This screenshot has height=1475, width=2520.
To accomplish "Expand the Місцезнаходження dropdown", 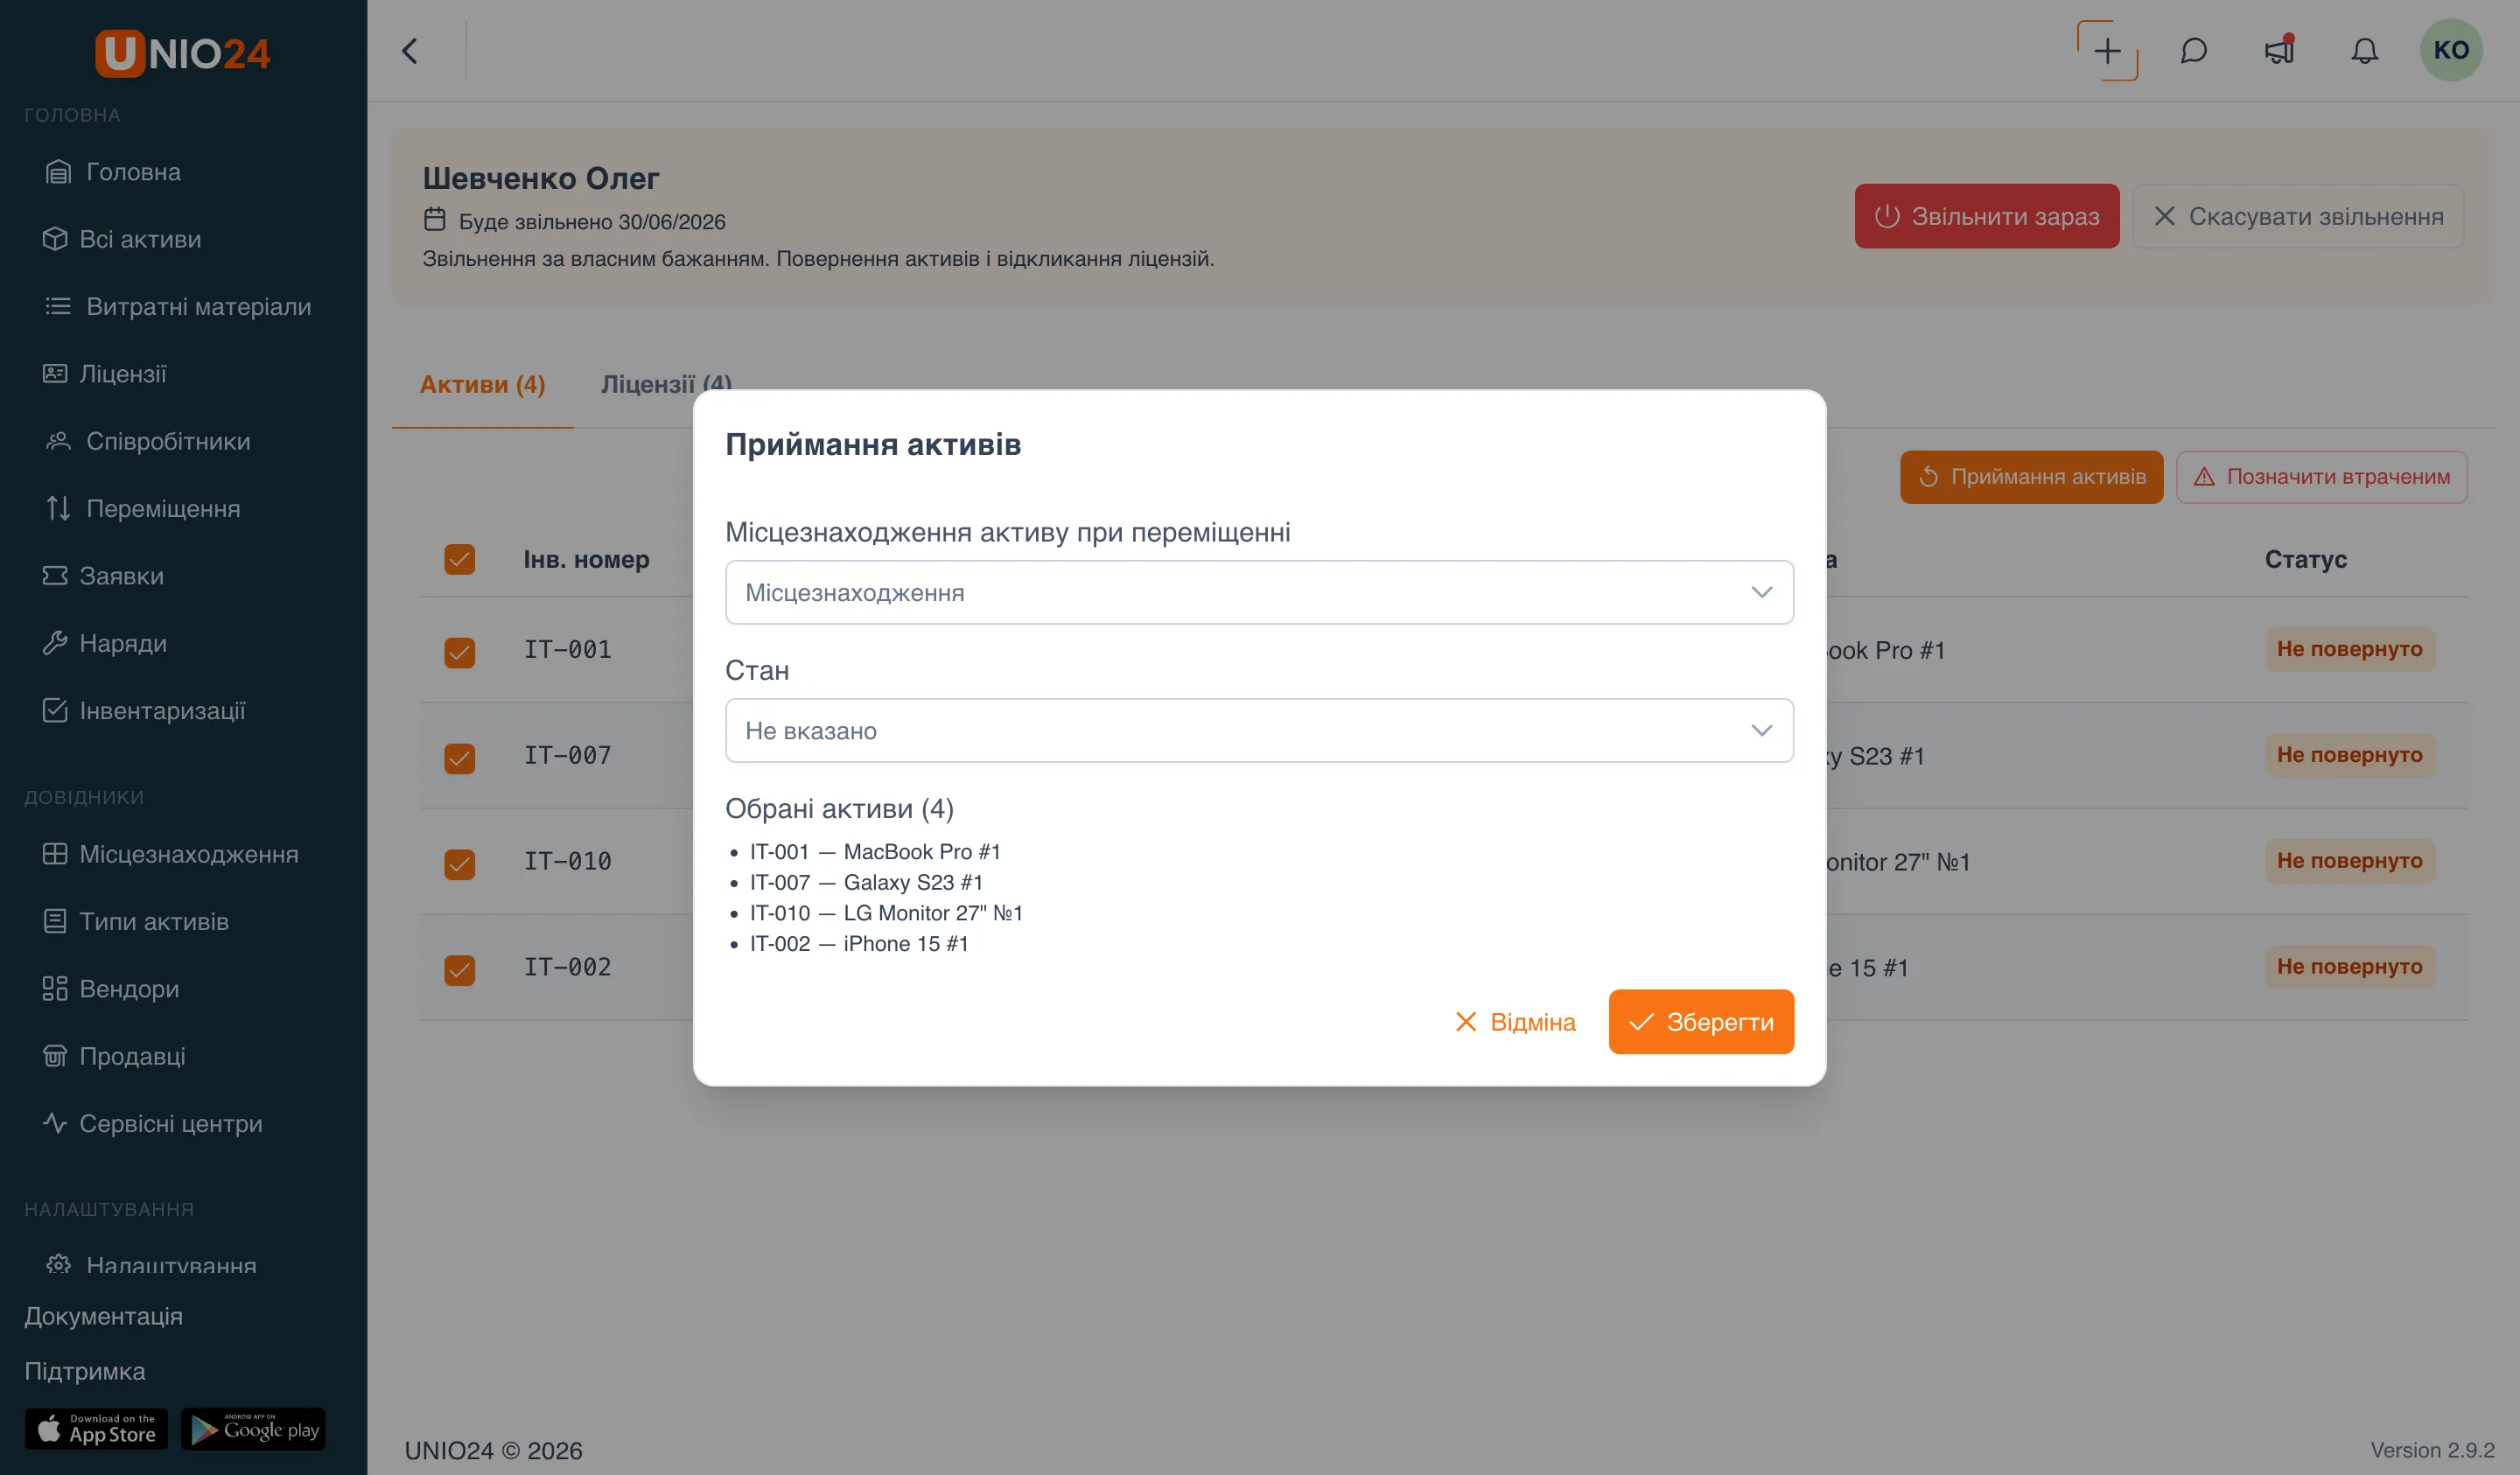I will coord(1259,592).
